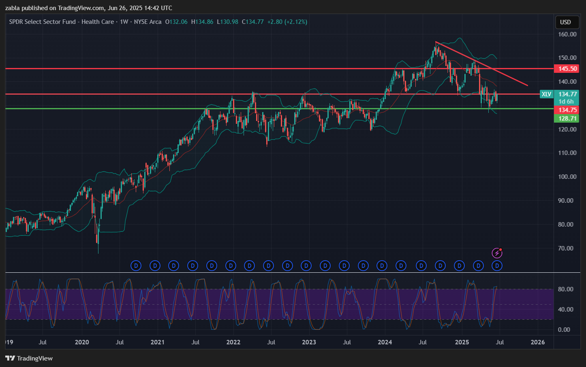Select the red 145.50 price label

coord(567,69)
